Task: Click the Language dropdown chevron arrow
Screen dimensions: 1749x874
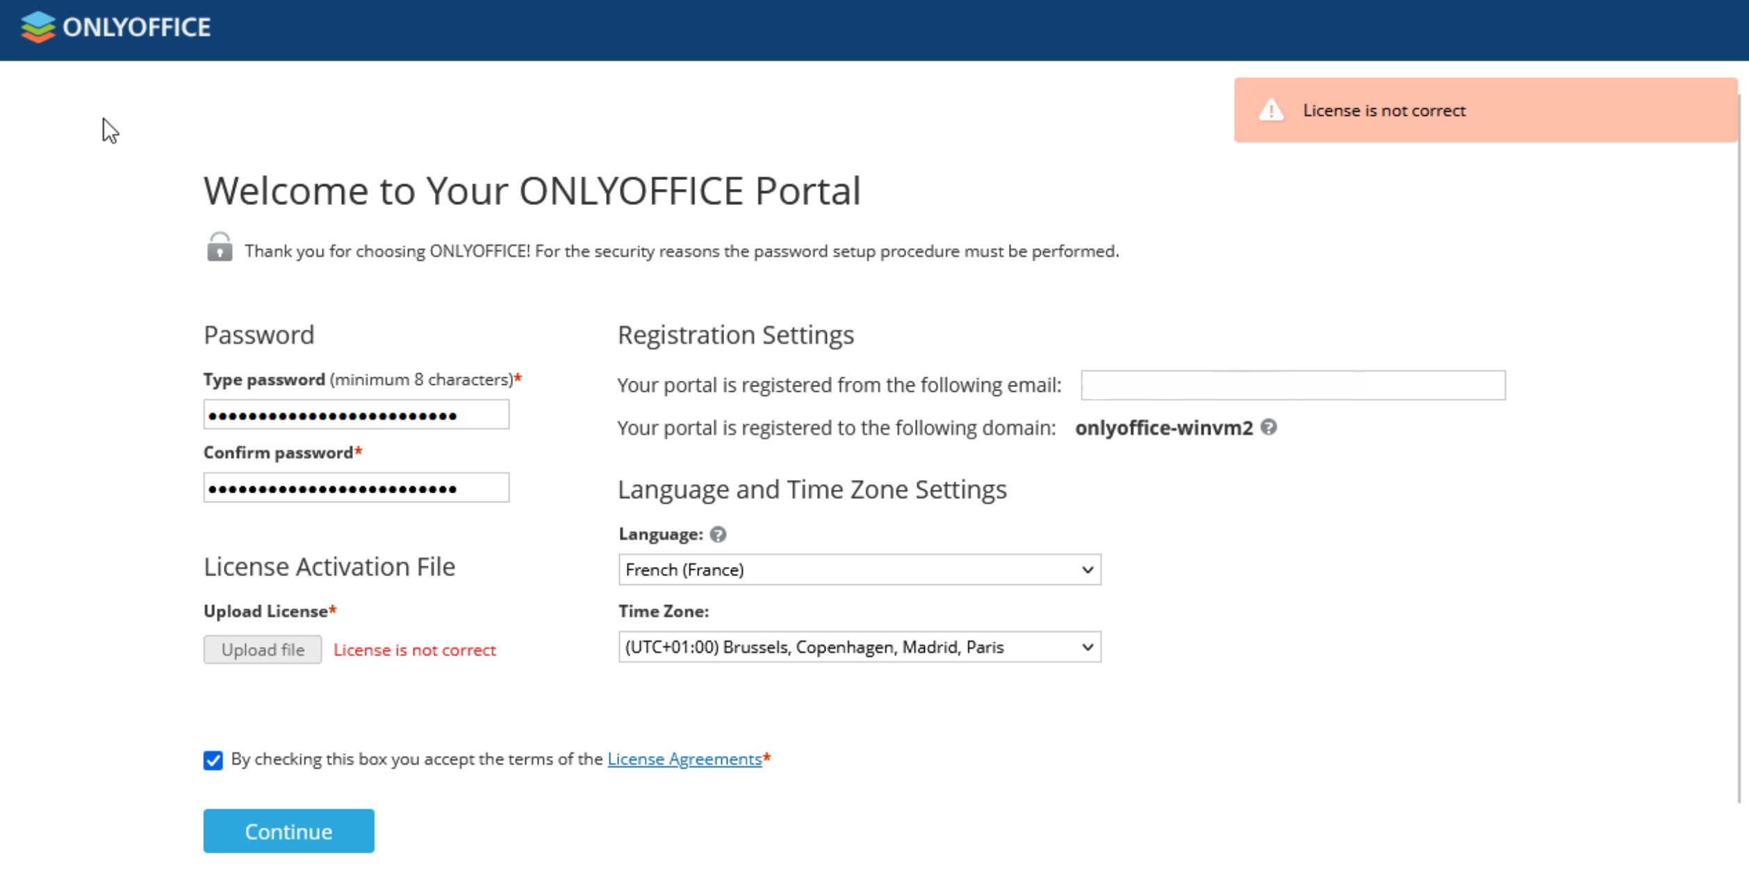Action: pos(1087,570)
